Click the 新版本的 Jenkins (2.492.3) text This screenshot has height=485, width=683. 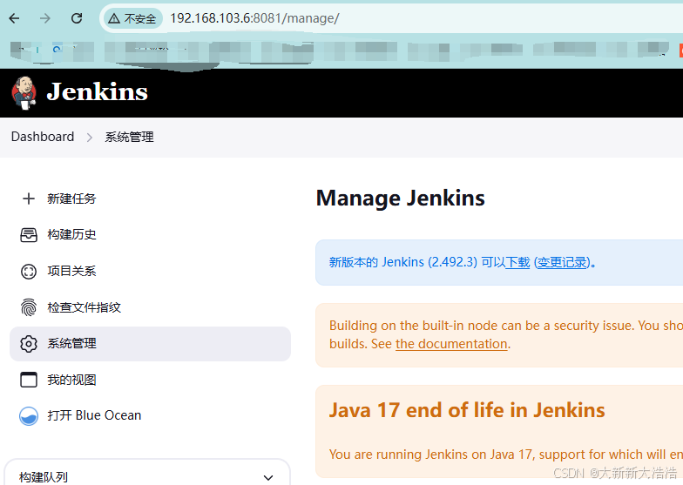pos(403,263)
